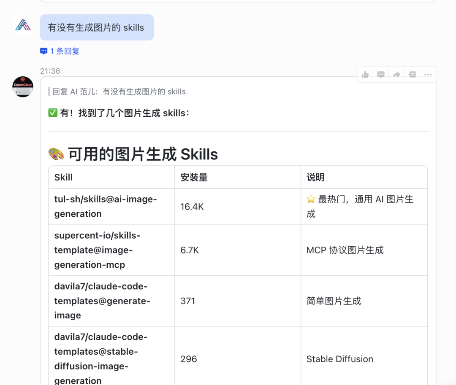Open the more options ellipsis menu
The image size is (456, 385).
[x=428, y=75]
